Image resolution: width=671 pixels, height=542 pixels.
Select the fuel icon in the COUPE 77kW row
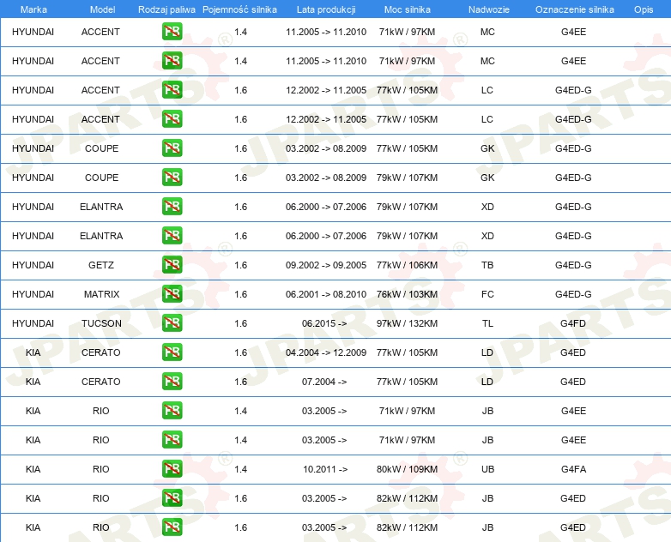tap(172, 148)
